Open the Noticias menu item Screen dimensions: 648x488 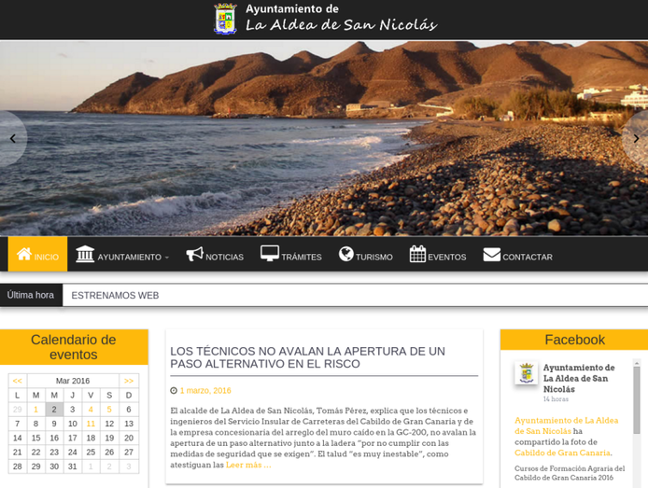click(x=224, y=257)
